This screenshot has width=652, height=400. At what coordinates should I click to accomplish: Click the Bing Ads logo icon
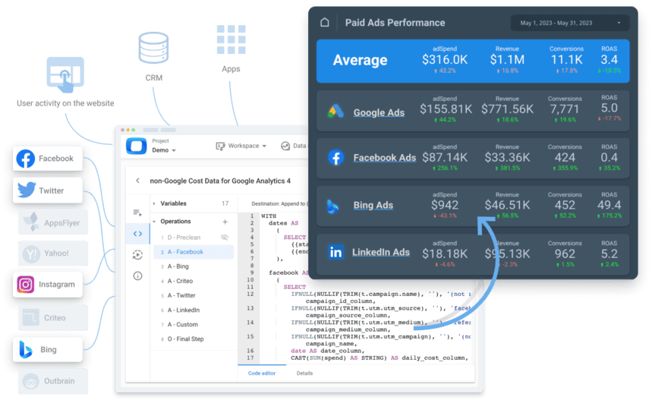[x=332, y=206]
